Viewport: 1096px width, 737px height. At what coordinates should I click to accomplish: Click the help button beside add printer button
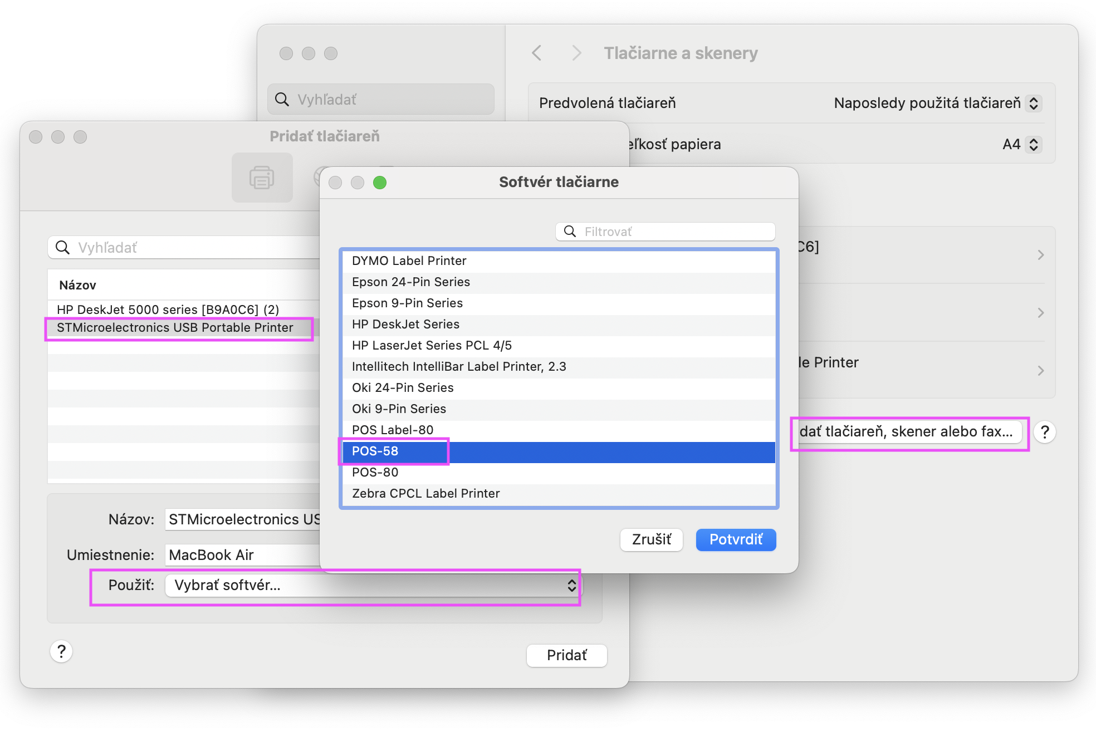pos(1045,432)
